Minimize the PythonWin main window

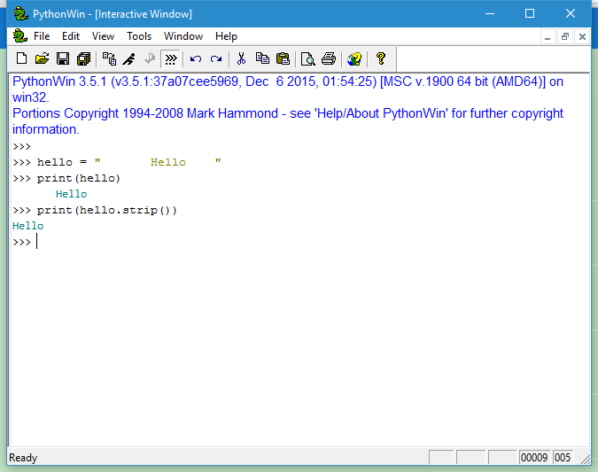coord(490,13)
